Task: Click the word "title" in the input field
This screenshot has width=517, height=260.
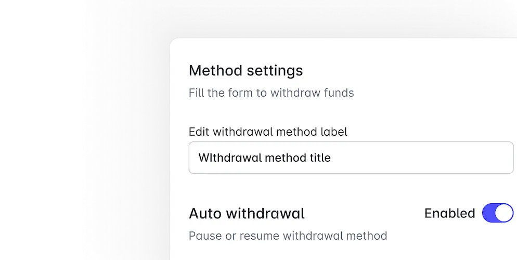Action: pyautogui.click(x=320, y=158)
